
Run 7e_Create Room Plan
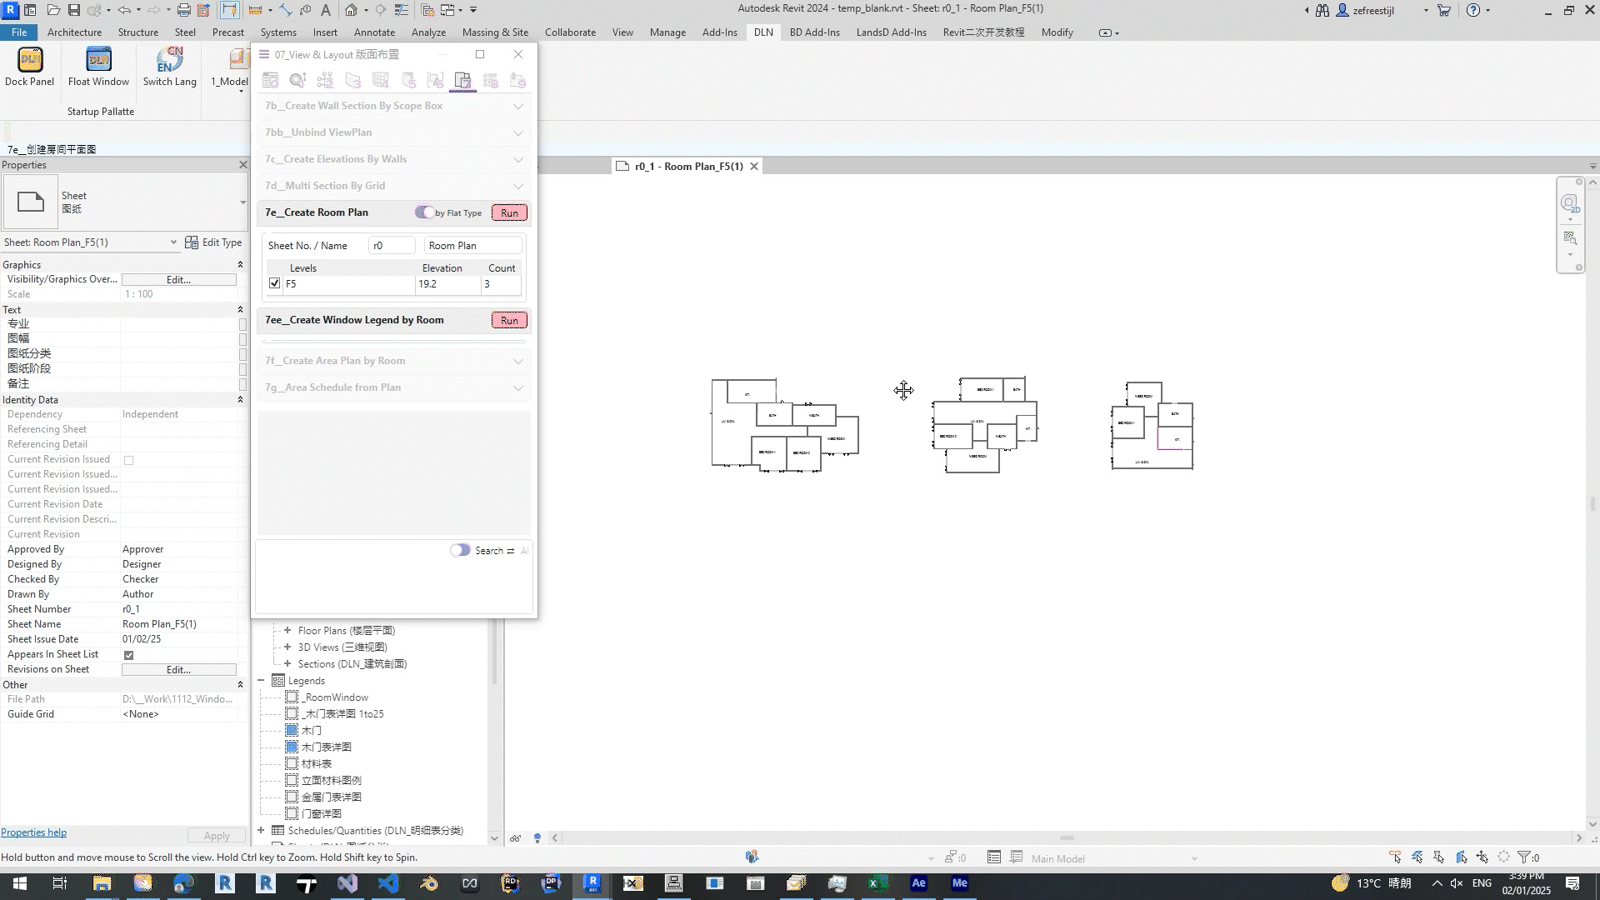tap(509, 212)
